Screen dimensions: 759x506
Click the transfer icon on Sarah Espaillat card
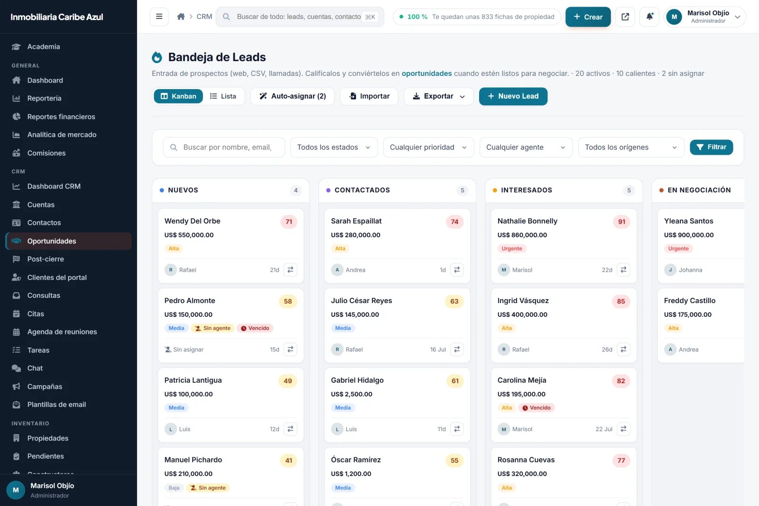tap(457, 270)
